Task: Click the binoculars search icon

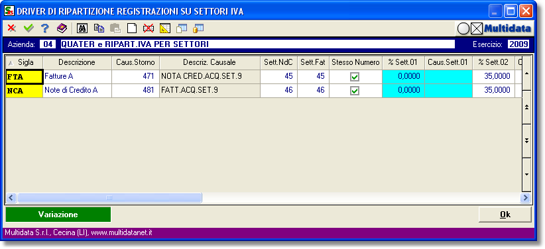Action: [82, 28]
